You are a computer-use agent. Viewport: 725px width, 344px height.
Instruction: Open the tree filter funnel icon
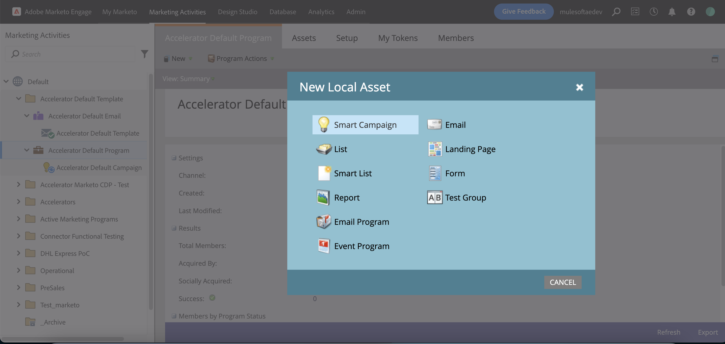tap(144, 54)
